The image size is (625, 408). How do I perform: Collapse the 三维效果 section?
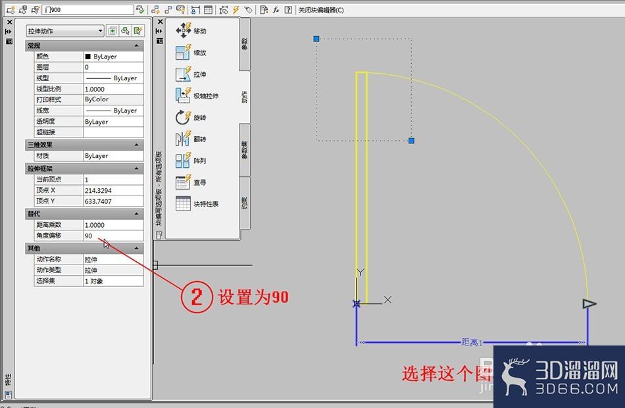tap(137, 145)
